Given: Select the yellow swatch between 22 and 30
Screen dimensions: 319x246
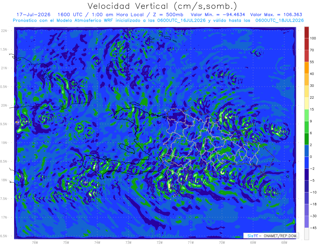Looking at the screenshot, I should tap(307, 91).
